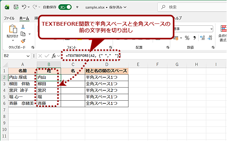Click cell containing 黒沢 迪子

pos(23,91)
